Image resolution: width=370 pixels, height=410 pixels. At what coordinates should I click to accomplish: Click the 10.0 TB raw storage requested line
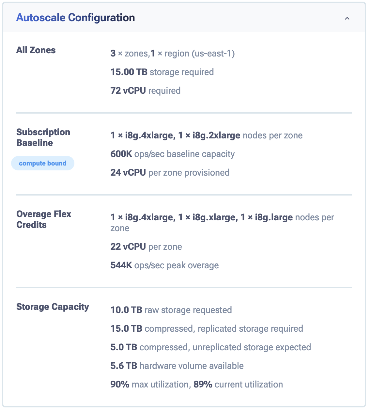pyautogui.click(x=171, y=310)
